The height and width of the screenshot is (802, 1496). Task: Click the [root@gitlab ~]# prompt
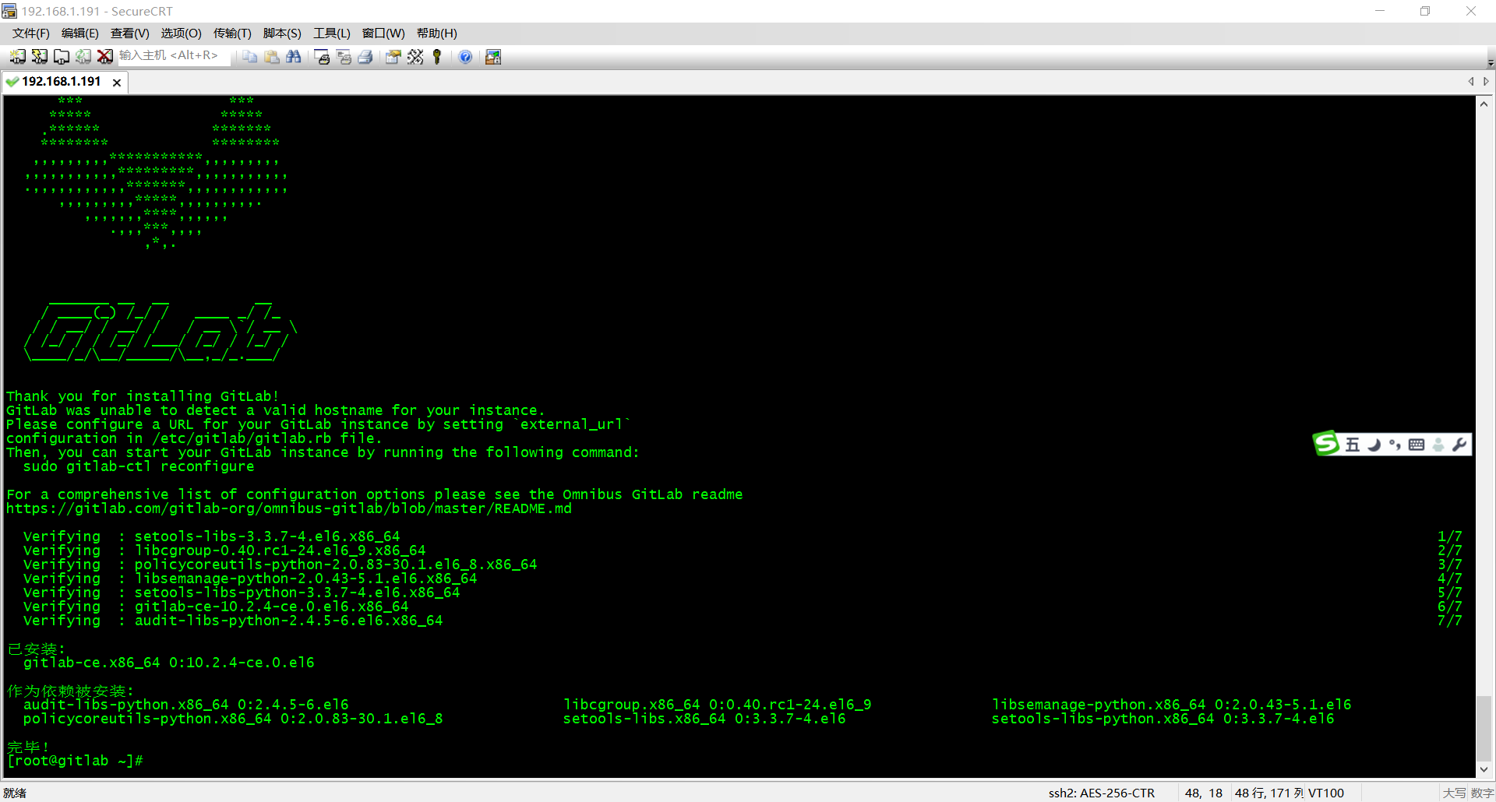pos(75,762)
